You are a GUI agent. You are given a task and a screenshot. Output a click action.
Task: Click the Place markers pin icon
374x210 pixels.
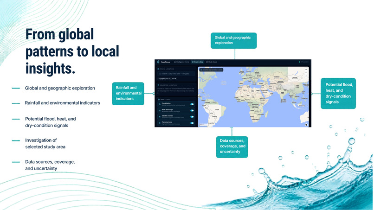160,123
